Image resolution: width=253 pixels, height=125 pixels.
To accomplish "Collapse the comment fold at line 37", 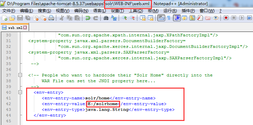I will pyautogui.click(x=20, y=75).
